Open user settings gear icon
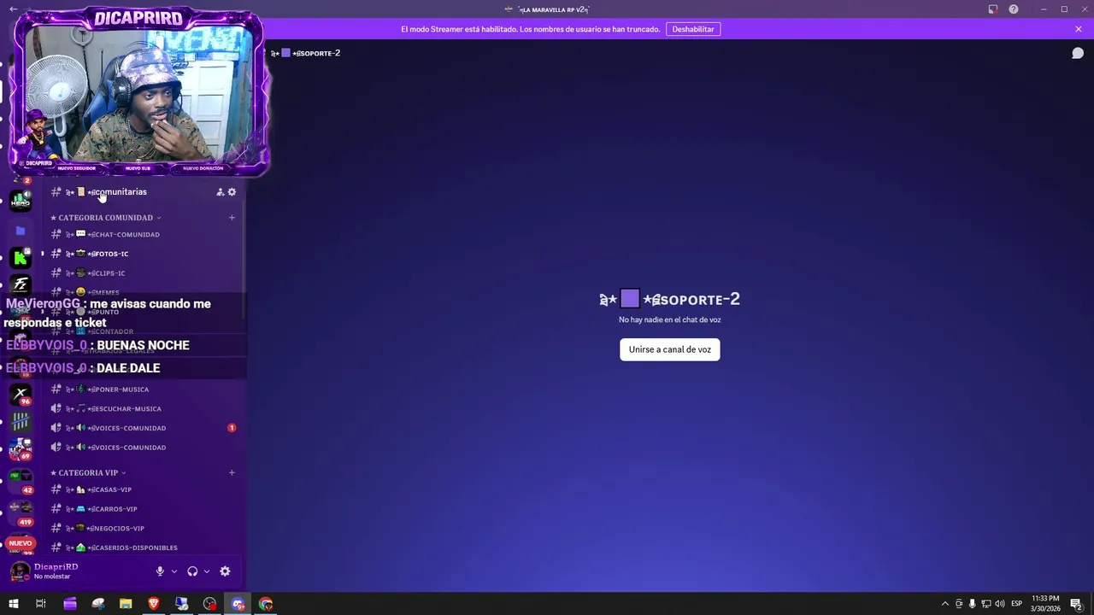The height and width of the screenshot is (615, 1094). (225, 571)
